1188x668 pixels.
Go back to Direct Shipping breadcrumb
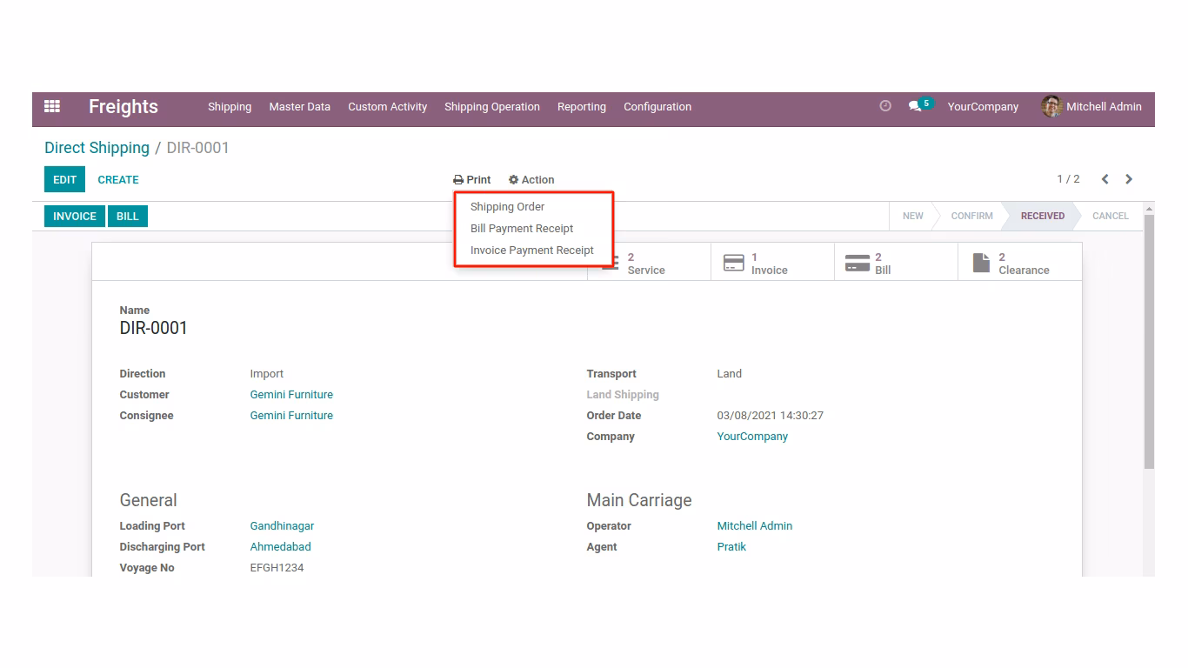pyautogui.click(x=97, y=148)
